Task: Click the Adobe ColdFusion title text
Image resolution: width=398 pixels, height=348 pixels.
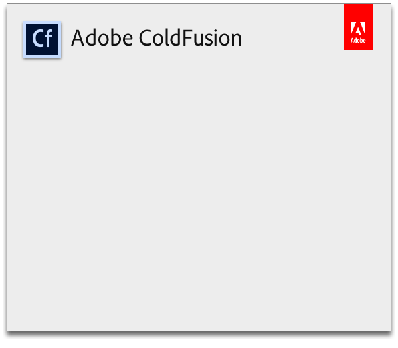Action: click(x=157, y=38)
